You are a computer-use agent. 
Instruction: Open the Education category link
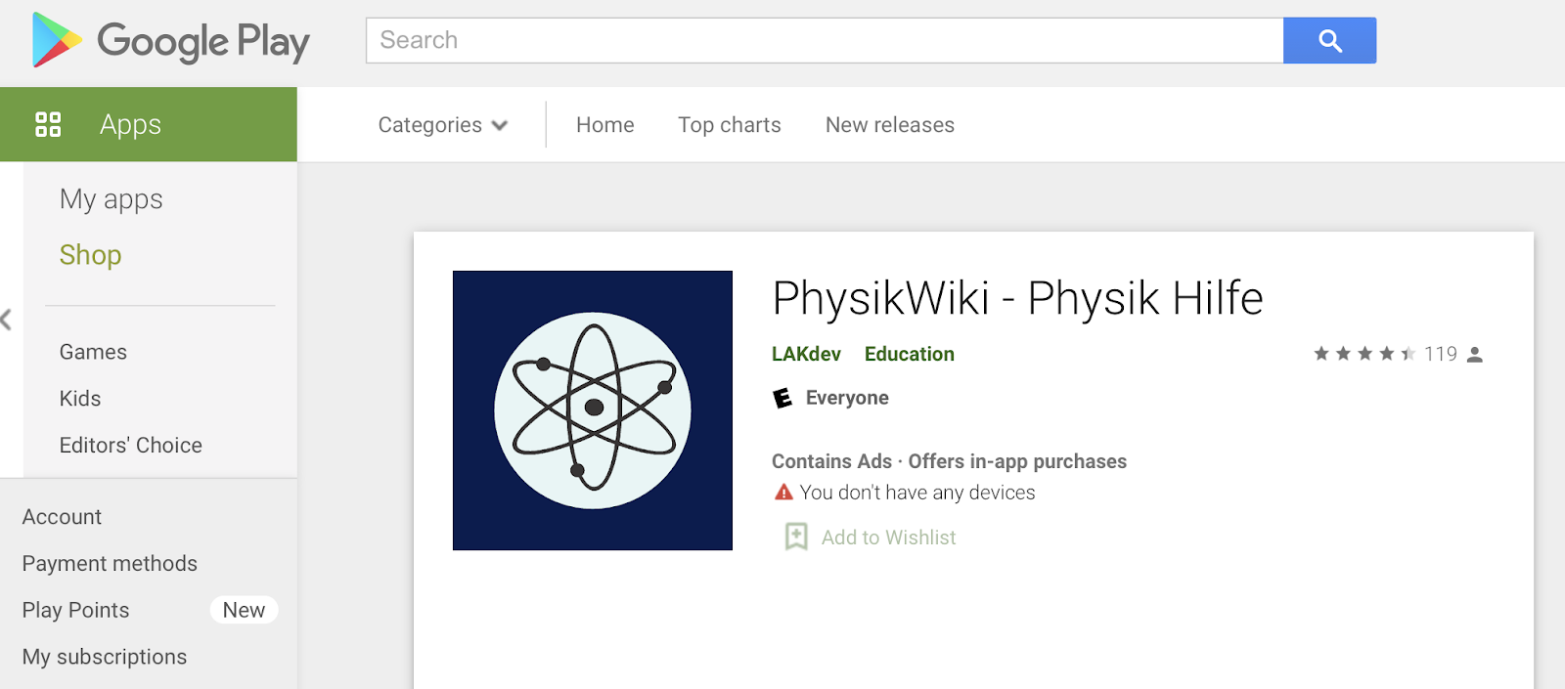(x=910, y=354)
